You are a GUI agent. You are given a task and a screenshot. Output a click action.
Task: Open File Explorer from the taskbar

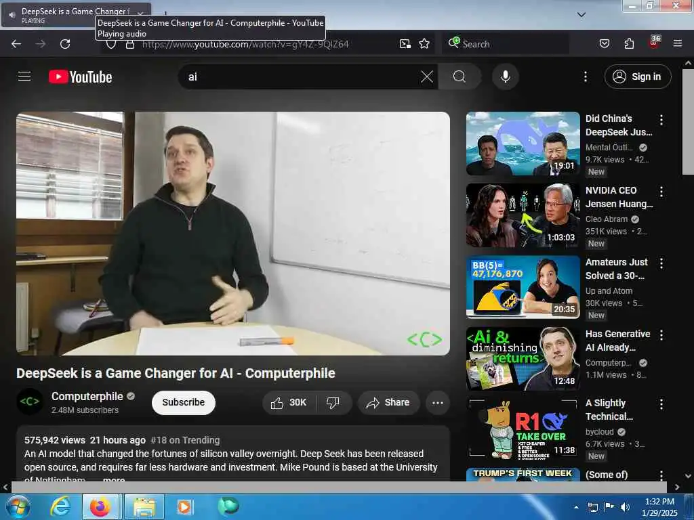pos(144,506)
